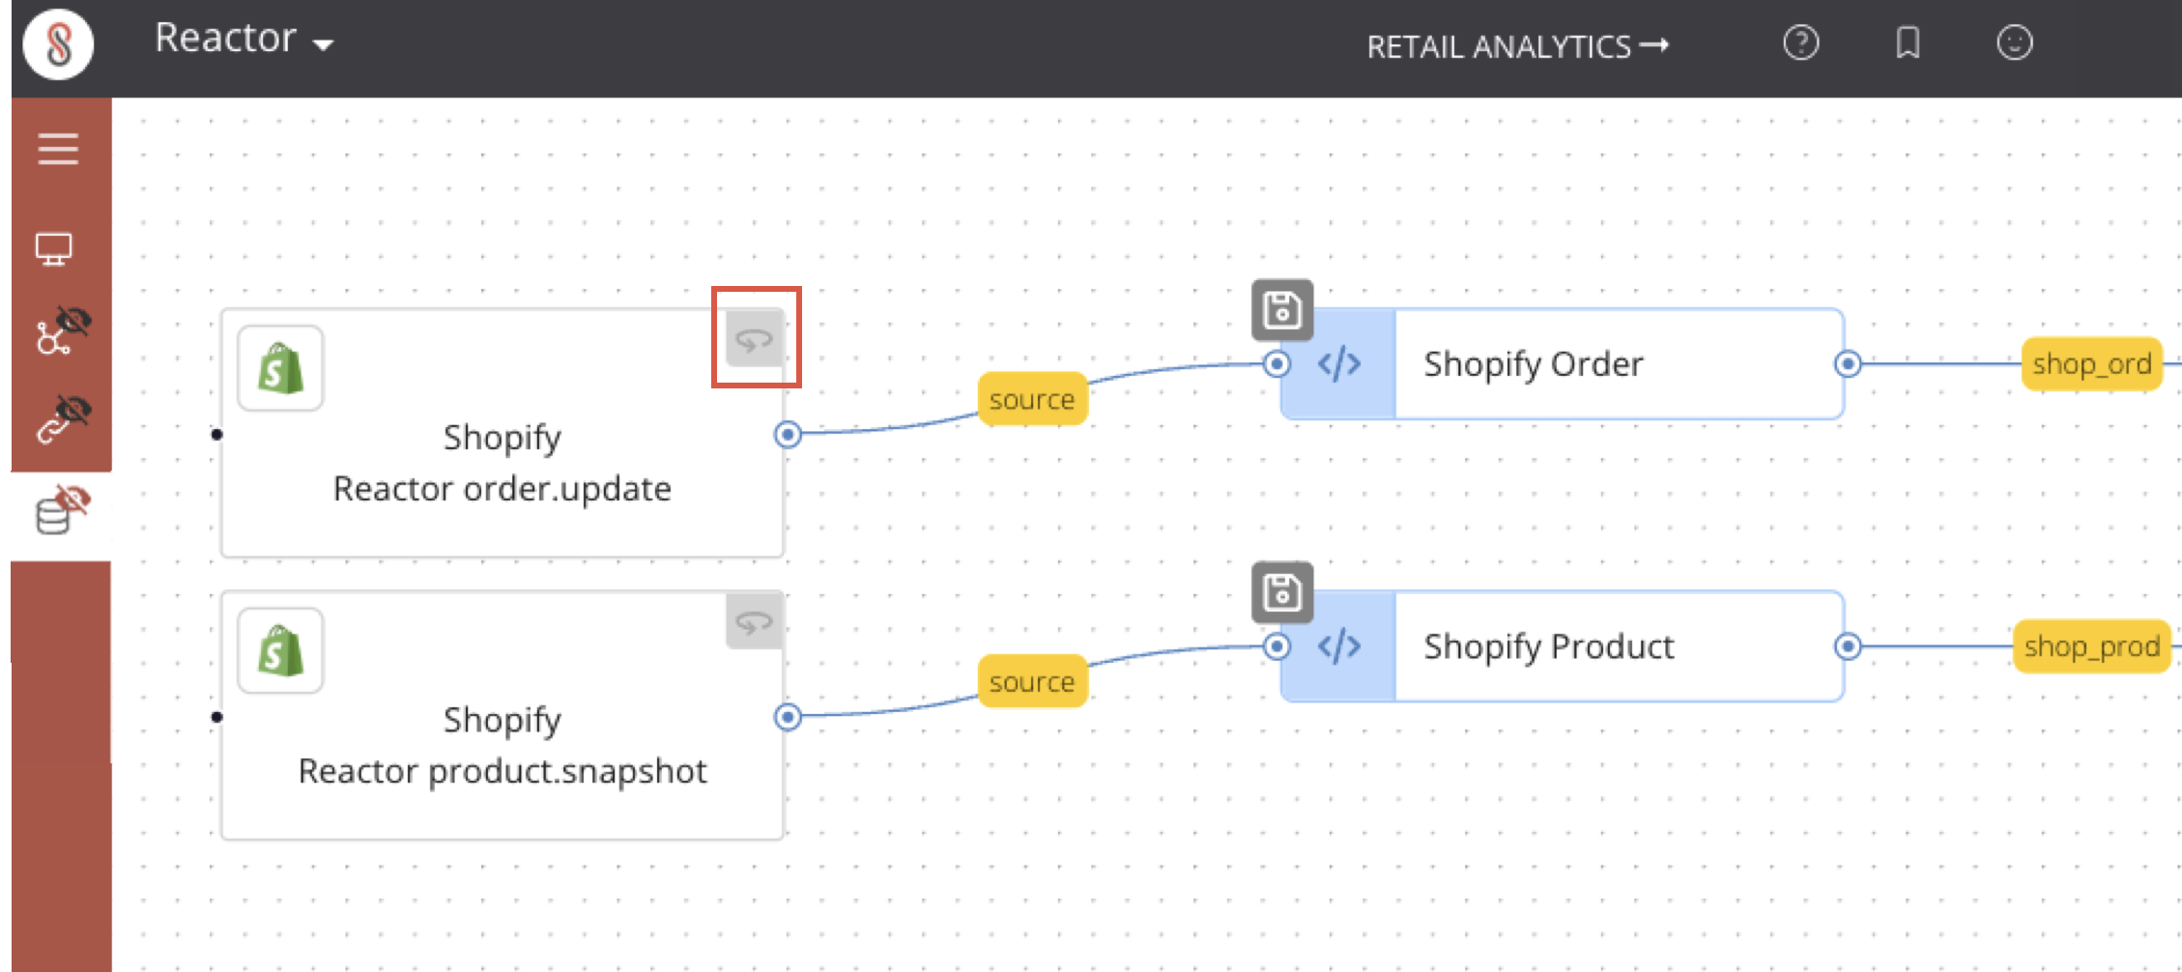
Task: Click the save icon above Shopify Order node
Action: pos(1281,309)
